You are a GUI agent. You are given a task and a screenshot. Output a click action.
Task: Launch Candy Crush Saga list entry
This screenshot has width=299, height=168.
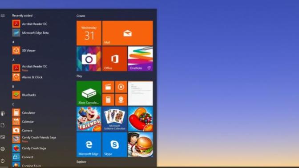click(x=29, y=148)
